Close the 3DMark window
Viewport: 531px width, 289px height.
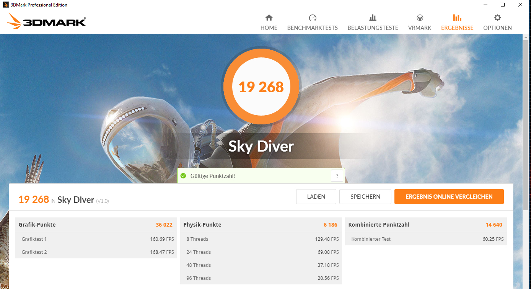point(520,5)
